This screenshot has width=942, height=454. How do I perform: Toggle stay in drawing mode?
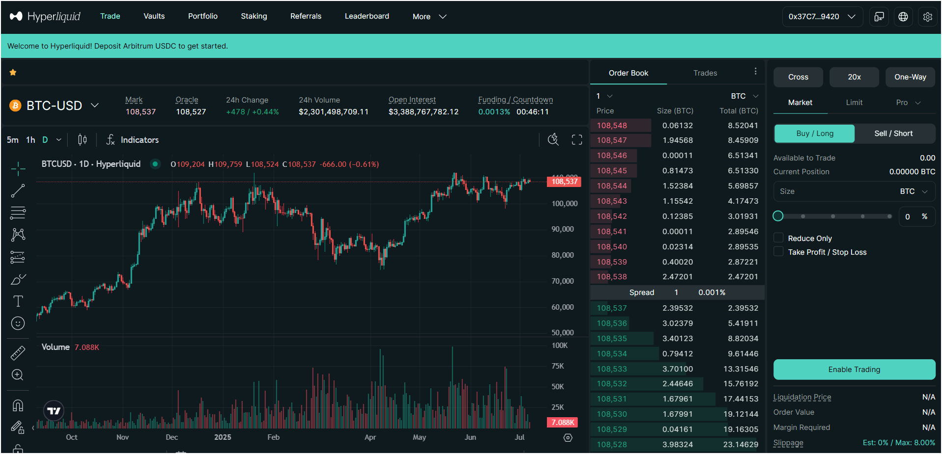pyautogui.click(x=18, y=427)
